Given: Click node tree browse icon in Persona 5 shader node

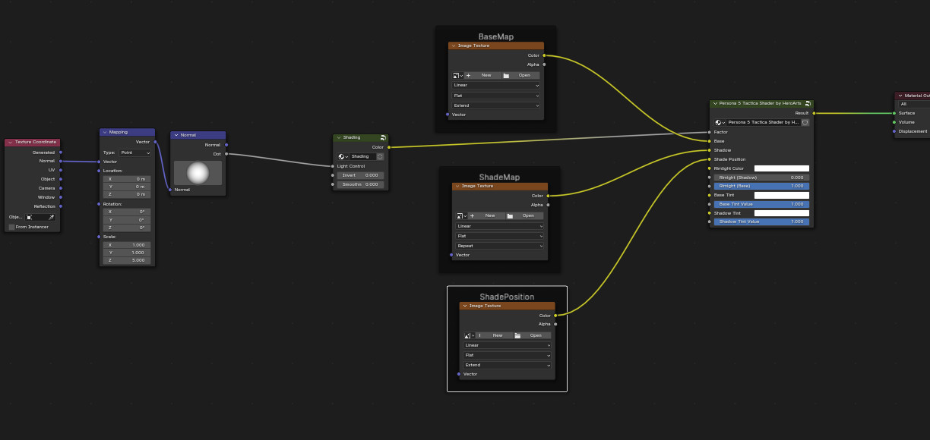Looking at the screenshot, I should coord(719,122).
